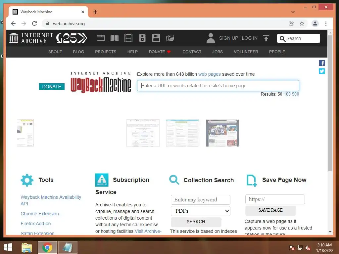Image resolution: width=339 pixels, height=254 pixels.
Task: Click the 25th anniversary logo
Action: click(72, 38)
